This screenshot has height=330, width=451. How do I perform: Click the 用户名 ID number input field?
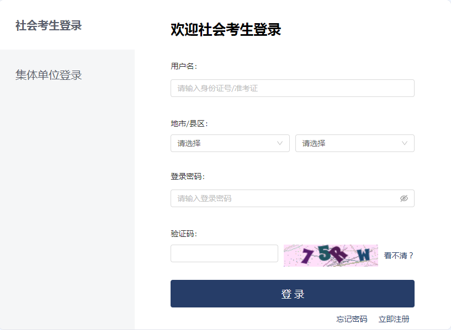click(292, 88)
